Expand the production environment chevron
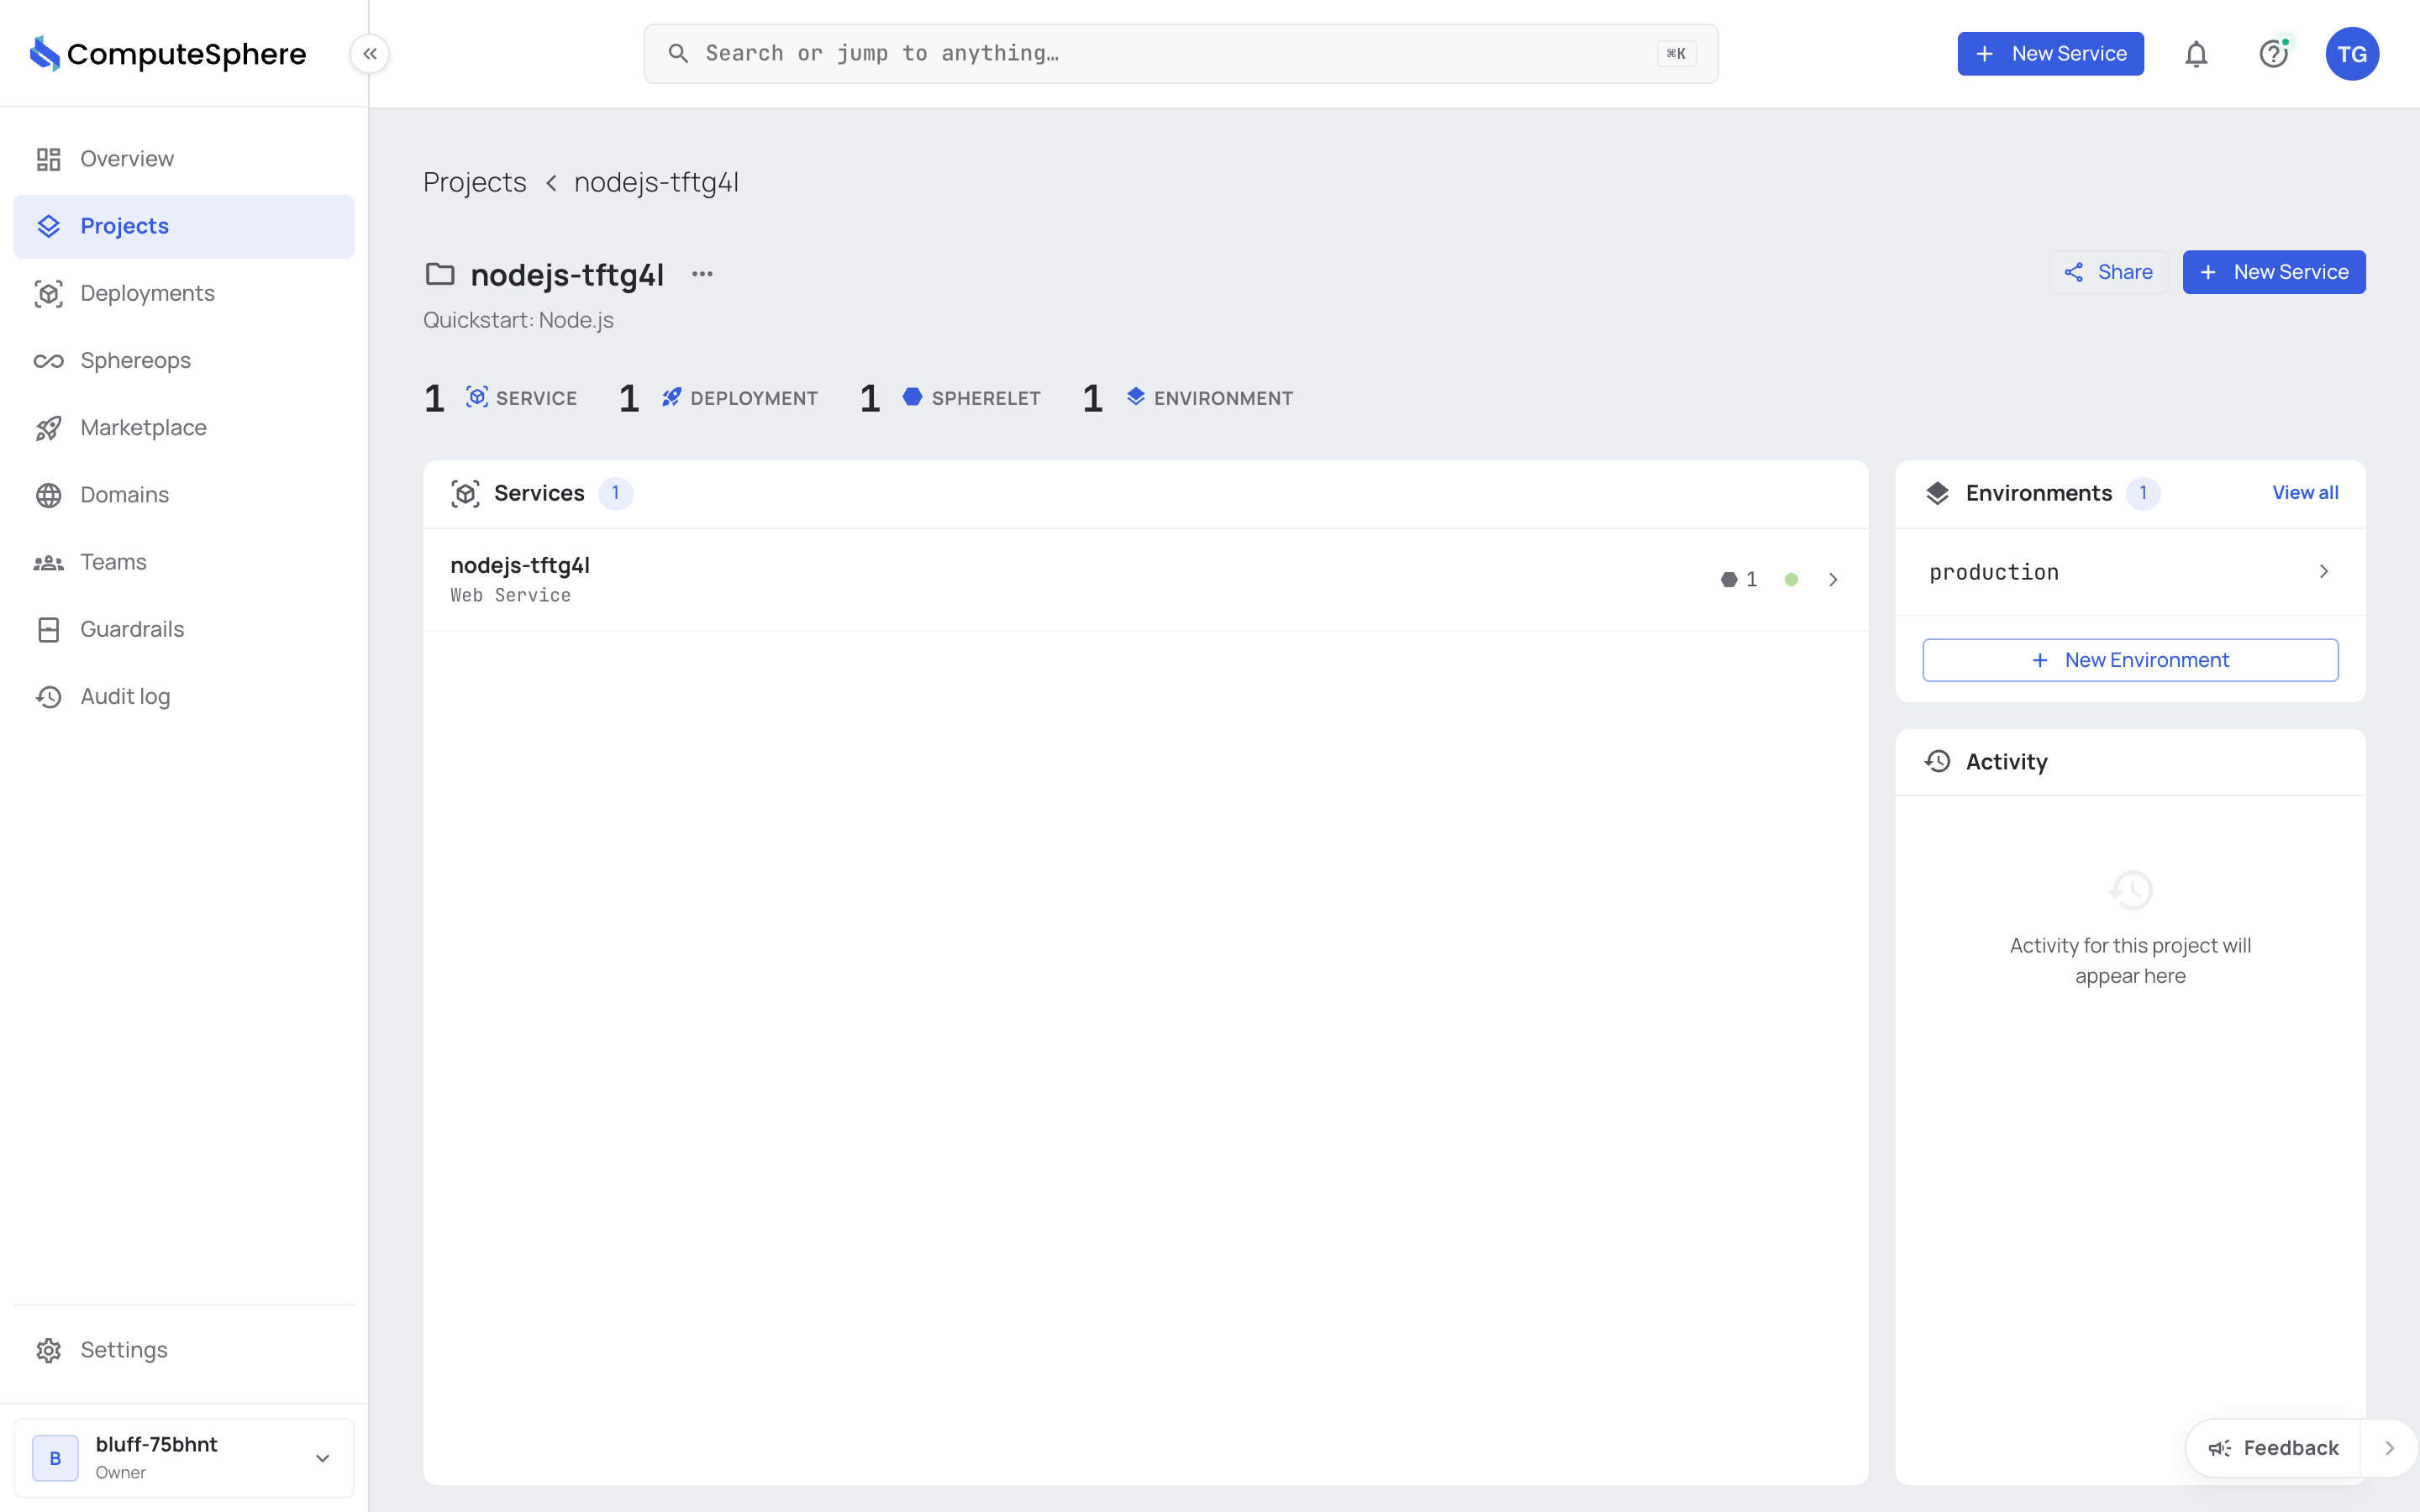This screenshot has width=2420, height=1512. pos(2324,571)
